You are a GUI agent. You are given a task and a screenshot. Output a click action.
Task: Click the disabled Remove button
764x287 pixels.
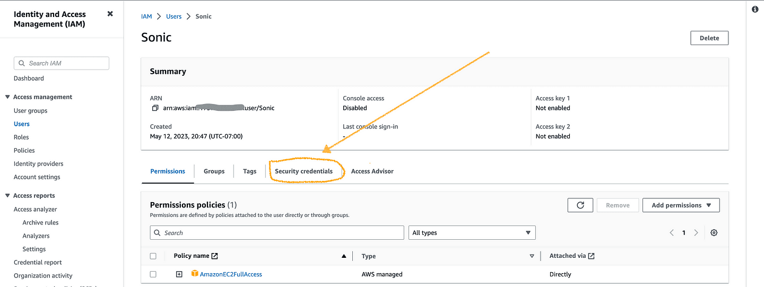click(618, 205)
